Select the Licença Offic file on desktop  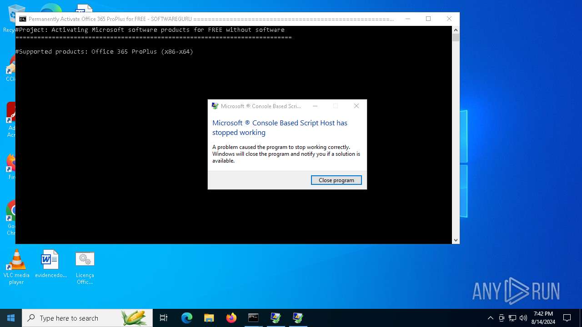85,268
